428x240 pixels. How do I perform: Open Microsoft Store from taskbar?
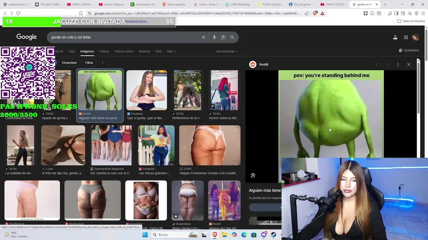254,235
